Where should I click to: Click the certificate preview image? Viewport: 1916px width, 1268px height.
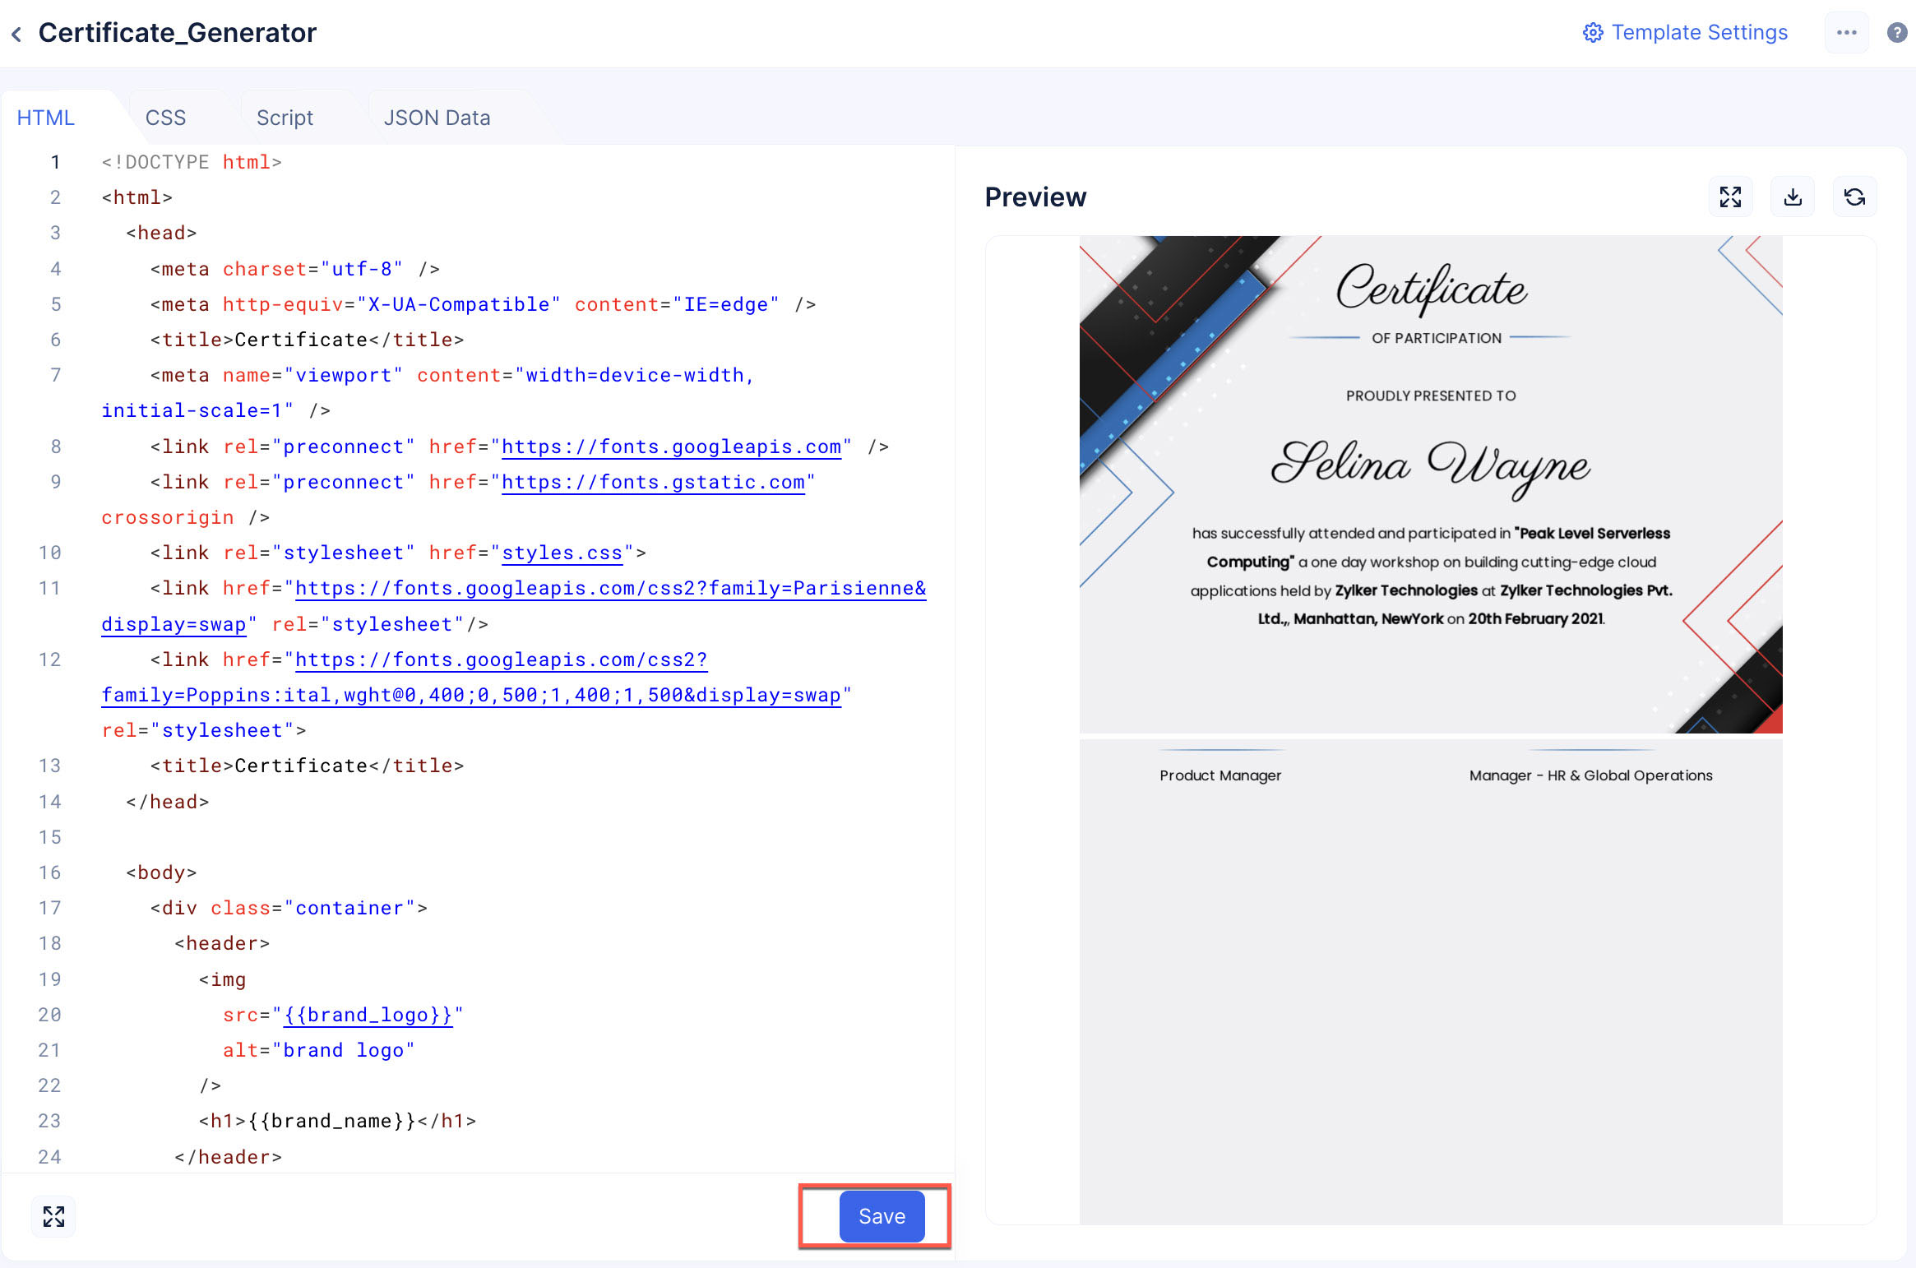click(x=1430, y=485)
